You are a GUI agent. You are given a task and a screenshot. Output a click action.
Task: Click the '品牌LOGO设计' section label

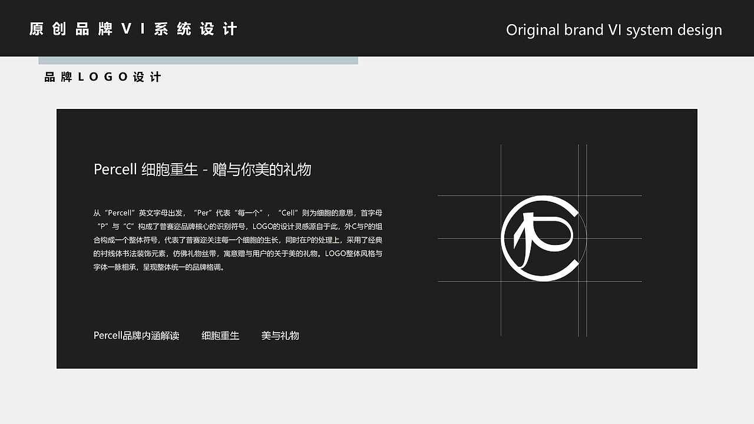[103, 77]
